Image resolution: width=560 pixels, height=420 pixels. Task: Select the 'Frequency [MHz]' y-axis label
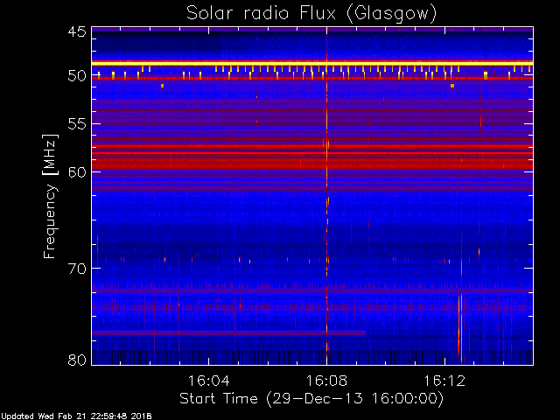click(51, 196)
